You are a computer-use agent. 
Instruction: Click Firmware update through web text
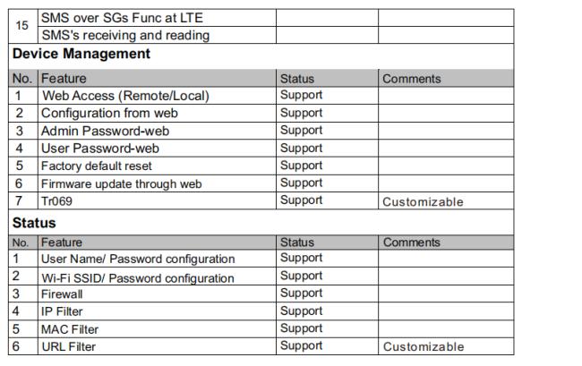pyautogui.click(x=122, y=184)
